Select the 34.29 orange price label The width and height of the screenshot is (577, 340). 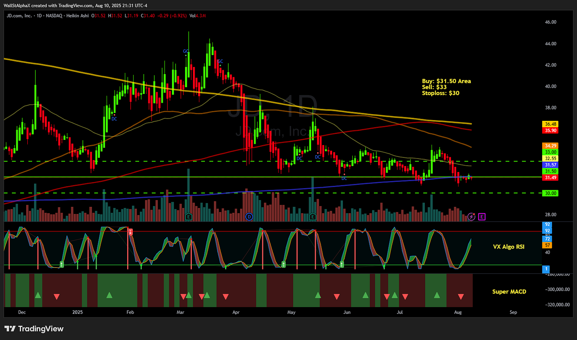(x=549, y=146)
